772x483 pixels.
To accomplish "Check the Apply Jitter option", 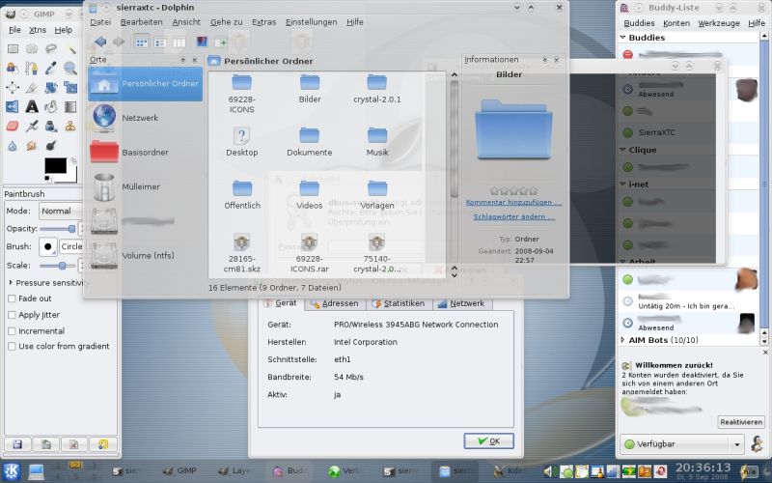I will (13, 314).
